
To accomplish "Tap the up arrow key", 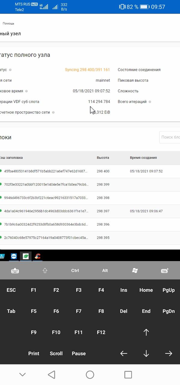I will tap(146, 332).
